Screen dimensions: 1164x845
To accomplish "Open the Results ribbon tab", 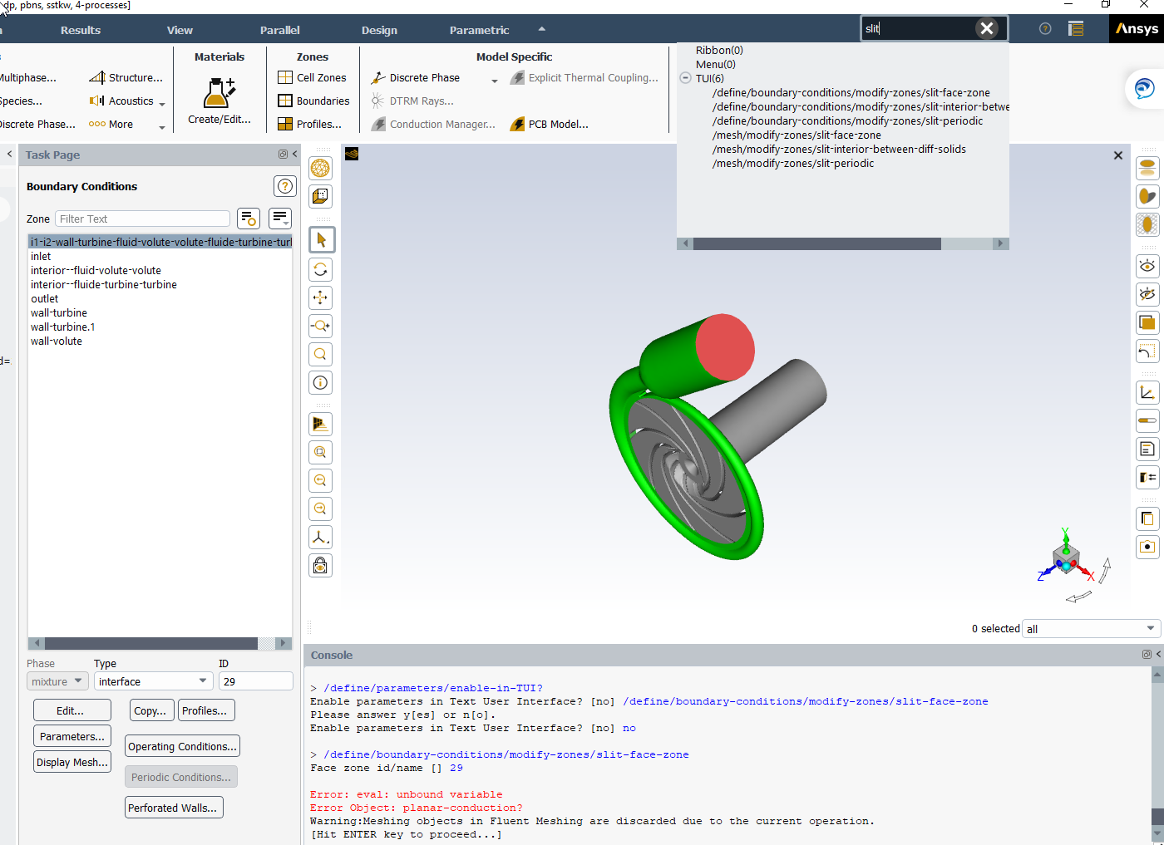I will click(81, 30).
